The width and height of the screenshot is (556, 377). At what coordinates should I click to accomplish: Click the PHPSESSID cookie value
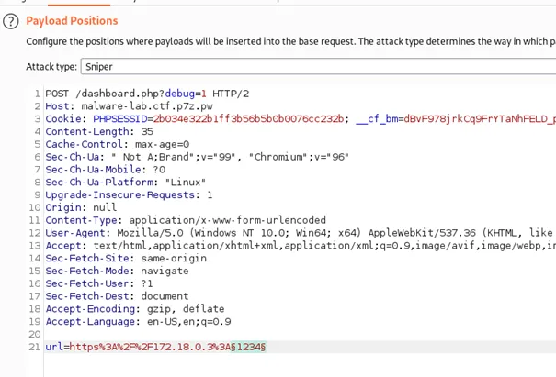[x=248, y=119]
